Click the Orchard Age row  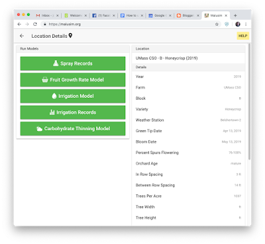coord(188,163)
